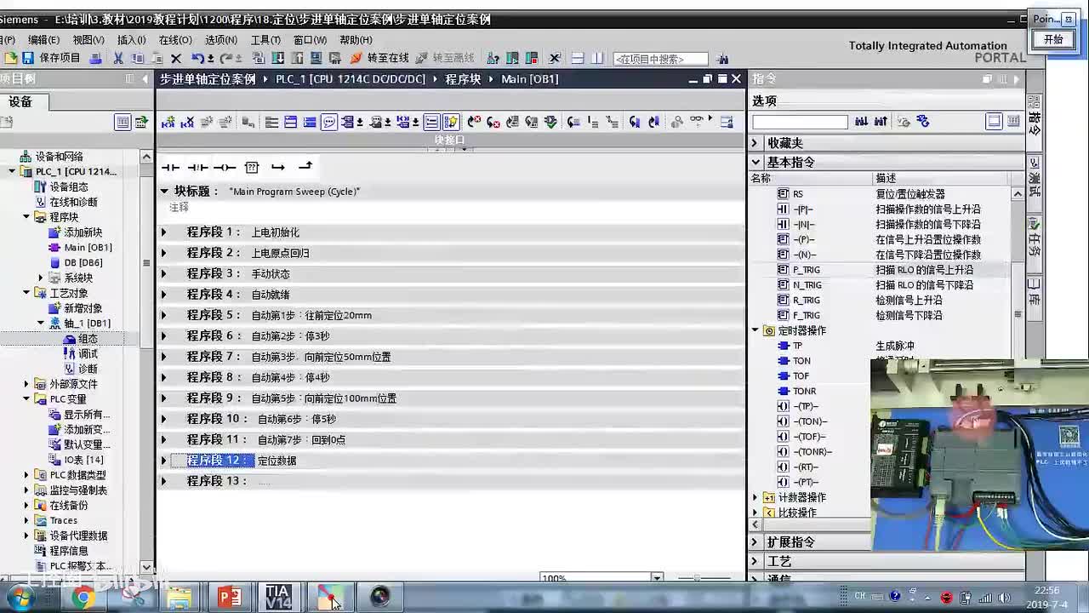1089x613 pixels.
Task: Select DB [DB6] in project tree
Action: (83, 263)
